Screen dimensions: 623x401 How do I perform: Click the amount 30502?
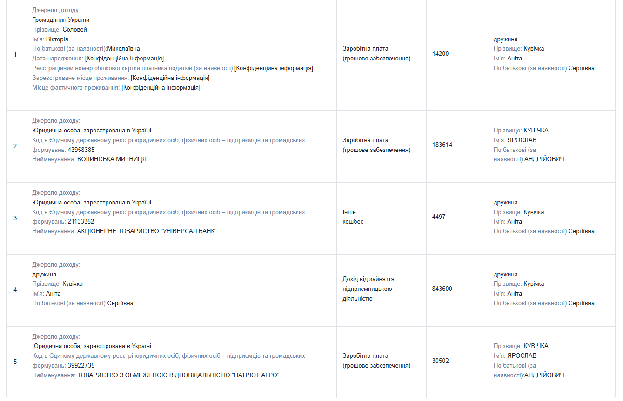pos(440,361)
